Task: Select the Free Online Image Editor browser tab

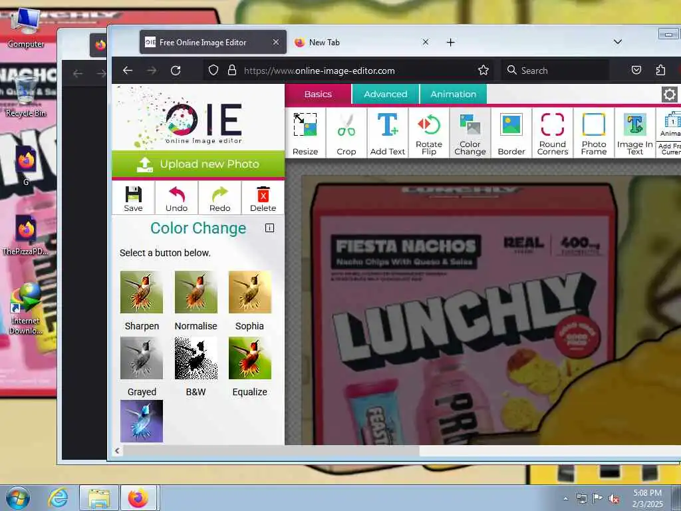Action: point(213,42)
